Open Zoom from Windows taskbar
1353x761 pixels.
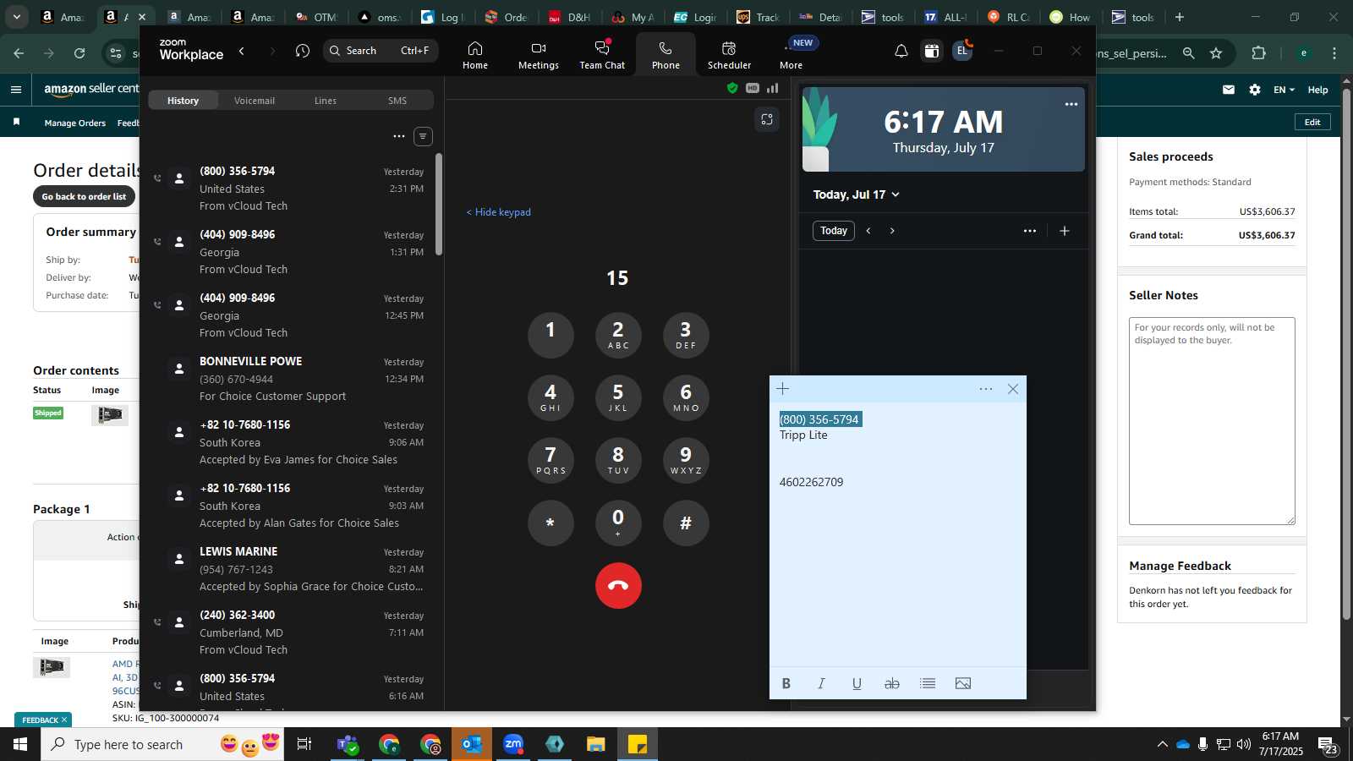(x=513, y=744)
